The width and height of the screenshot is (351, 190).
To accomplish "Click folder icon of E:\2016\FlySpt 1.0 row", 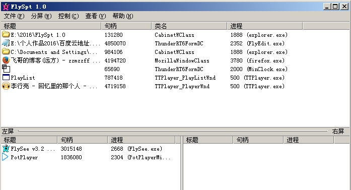I will tap(6, 34).
